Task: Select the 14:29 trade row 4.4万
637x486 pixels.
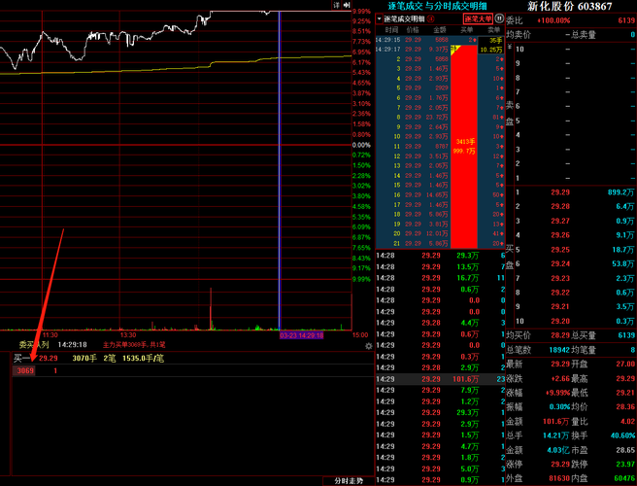Action: (x=441, y=323)
